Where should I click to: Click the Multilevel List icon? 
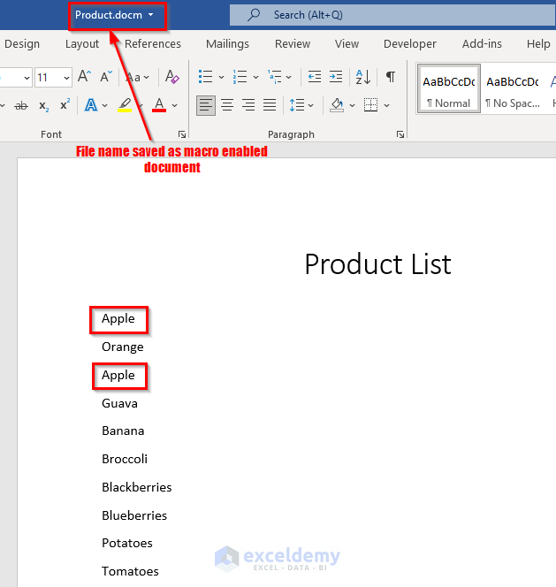274,77
